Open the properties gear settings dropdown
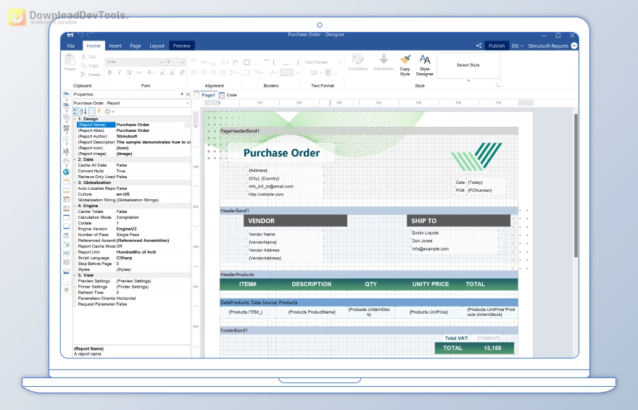638x410 pixels. (x=109, y=112)
